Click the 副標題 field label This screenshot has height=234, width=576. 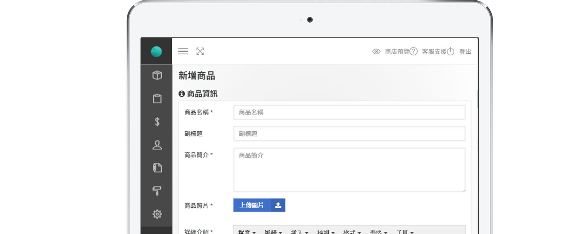pos(193,134)
